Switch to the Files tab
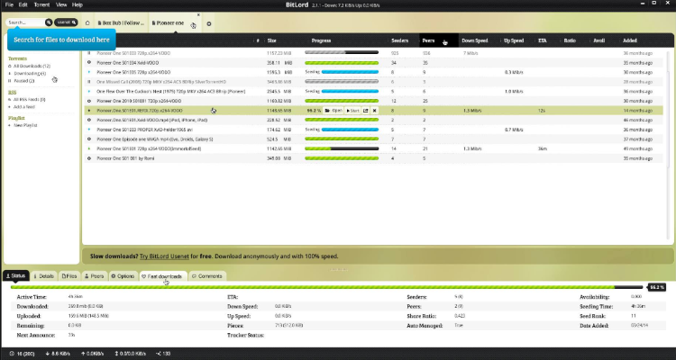The height and width of the screenshot is (360, 676). point(69,276)
